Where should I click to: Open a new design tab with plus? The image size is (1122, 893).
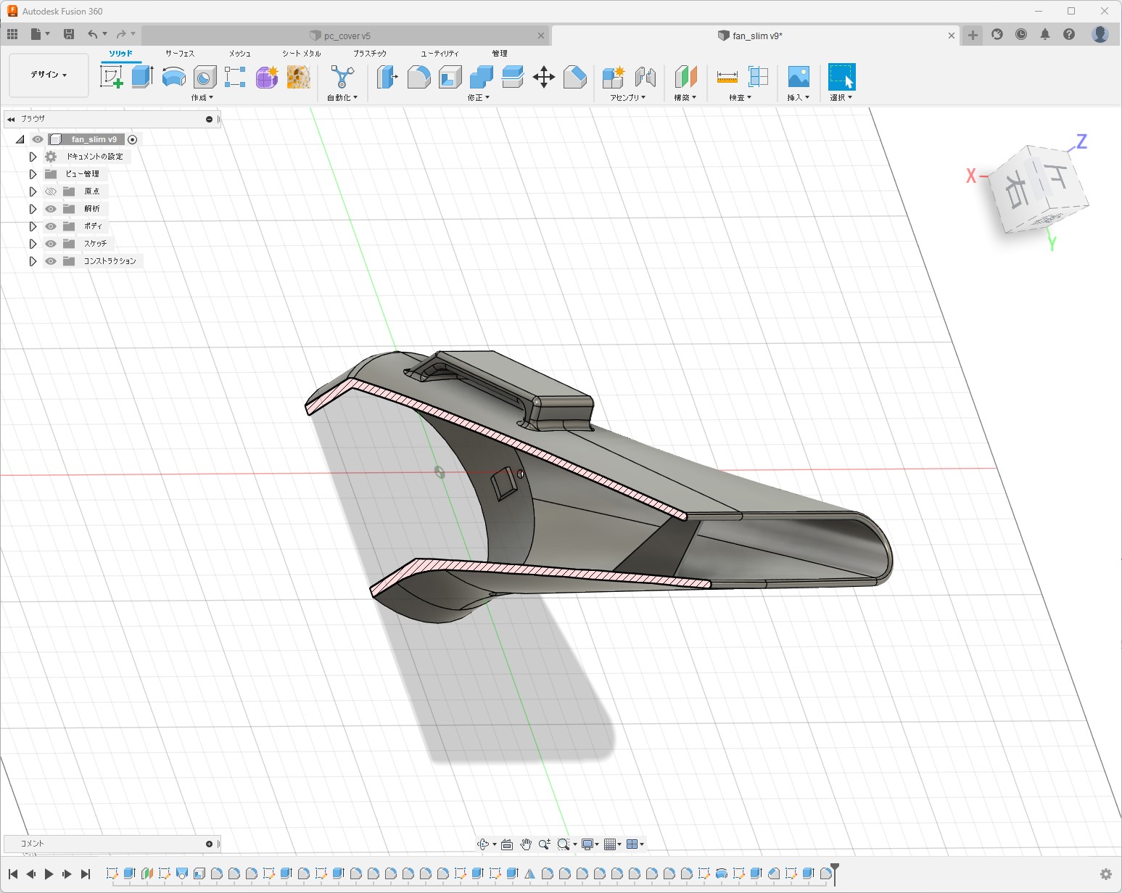pos(973,35)
